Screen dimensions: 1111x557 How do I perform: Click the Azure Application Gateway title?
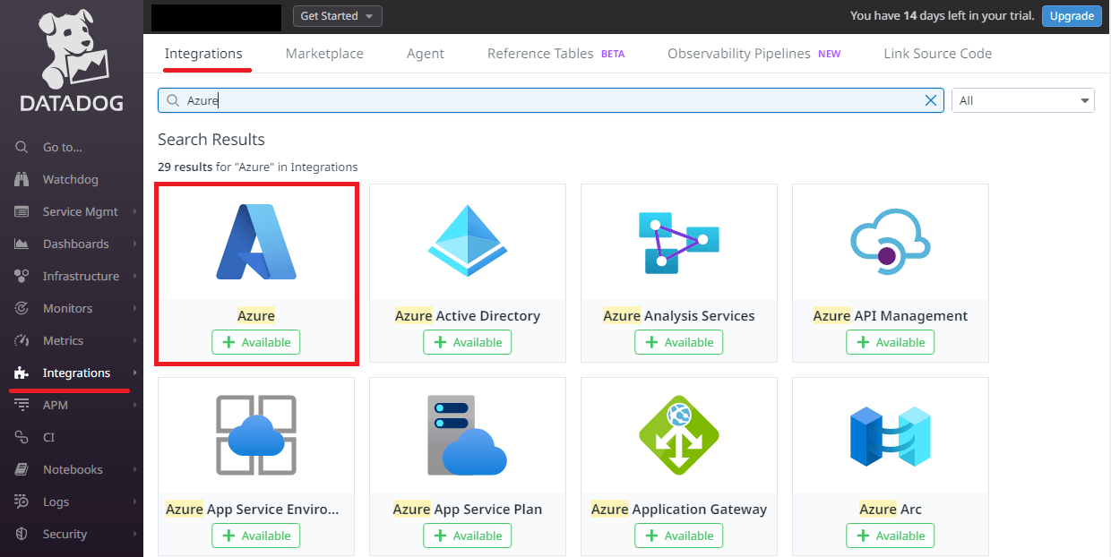tap(679, 509)
